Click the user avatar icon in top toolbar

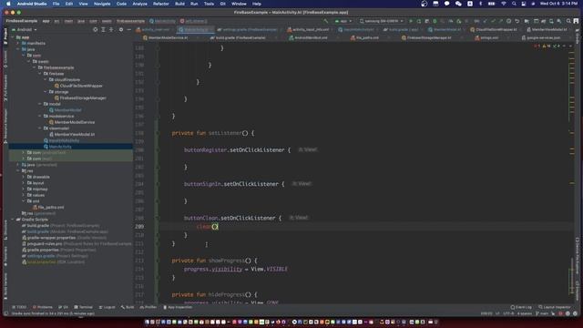(576, 21)
